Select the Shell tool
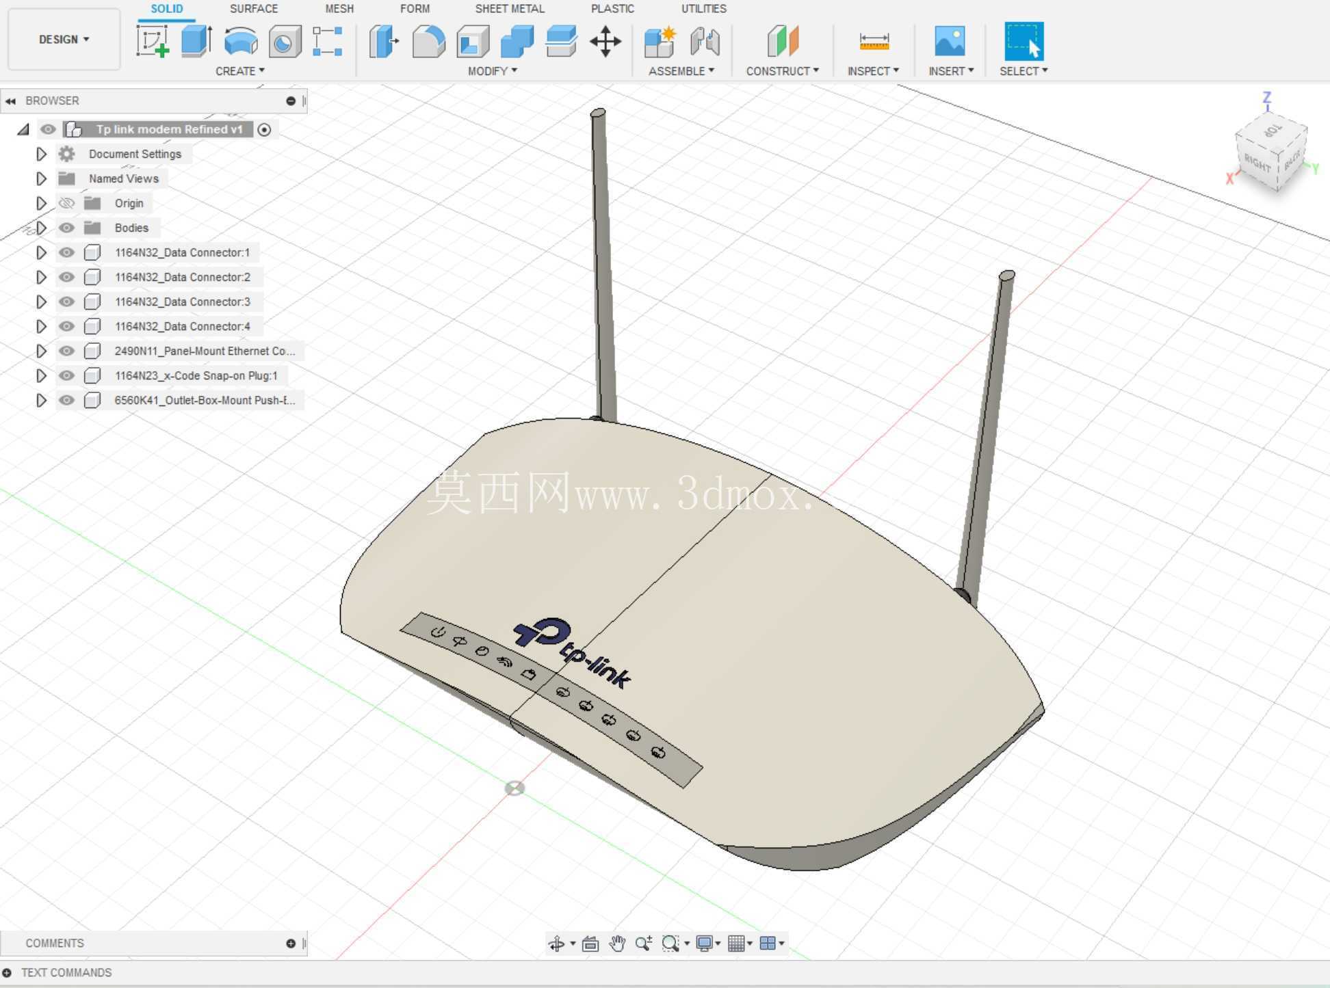This screenshot has width=1330, height=988. coord(473,41)
